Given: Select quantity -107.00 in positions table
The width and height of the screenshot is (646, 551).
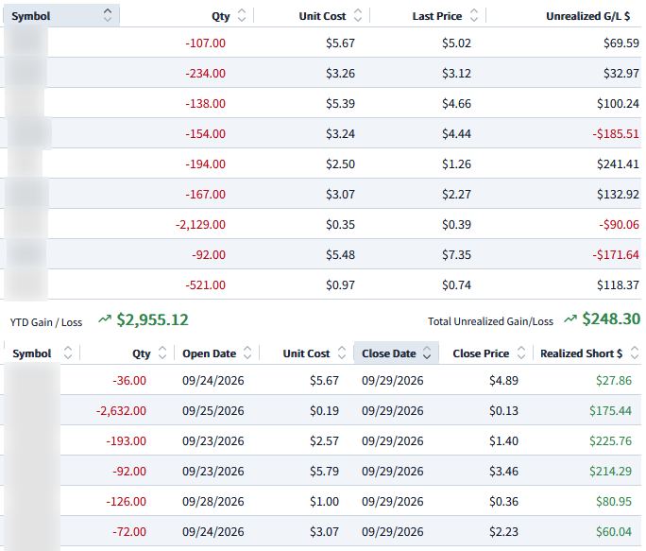Looking at the screenshot, I should pyautogui.click(x=205, y=43).
